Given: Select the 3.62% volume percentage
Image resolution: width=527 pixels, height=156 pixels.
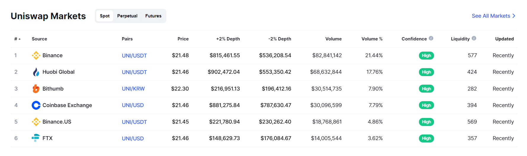Looking at the screenshot, I should click(375, 138).
